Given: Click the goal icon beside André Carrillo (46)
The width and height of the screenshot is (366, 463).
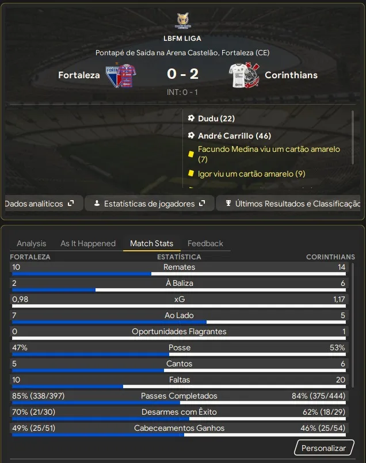Looking at the screenshot, I should (x=191, y=135).
